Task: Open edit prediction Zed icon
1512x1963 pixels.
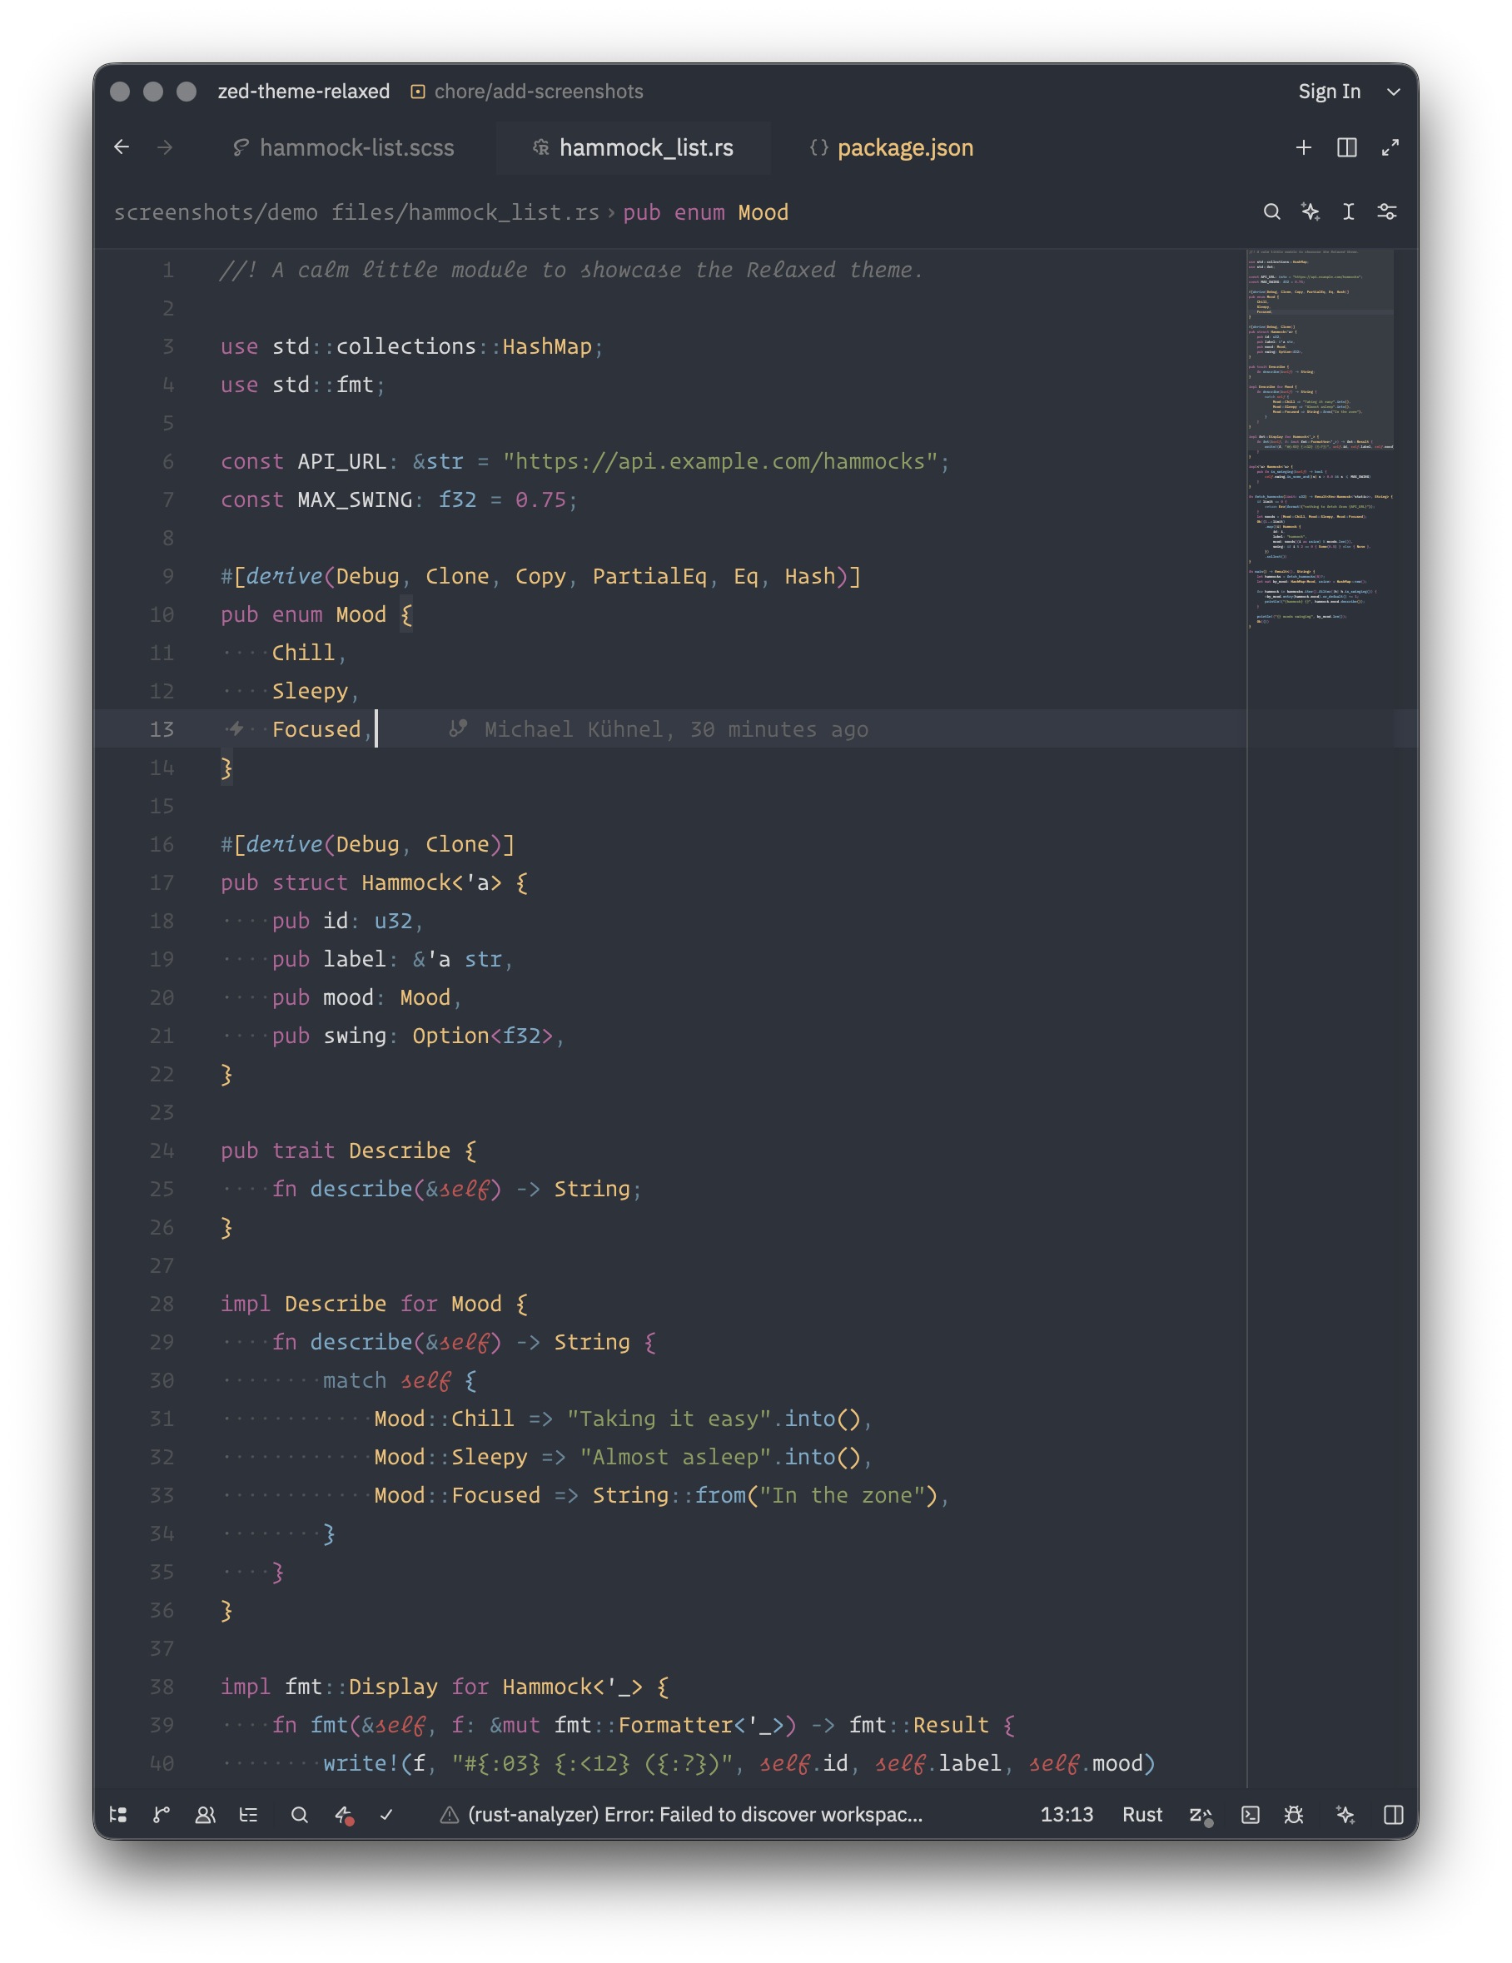Action: (1201, 1814)
